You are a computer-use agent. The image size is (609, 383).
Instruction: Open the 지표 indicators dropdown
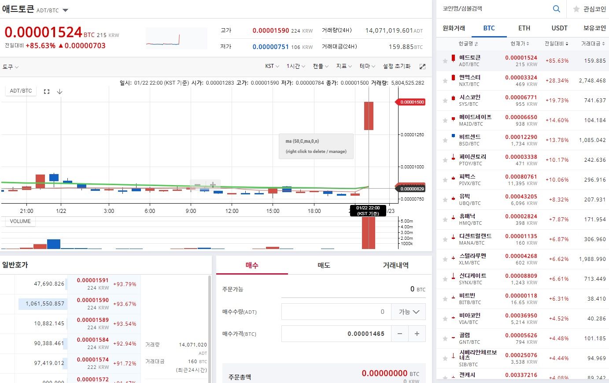click(x=344, y=66)
